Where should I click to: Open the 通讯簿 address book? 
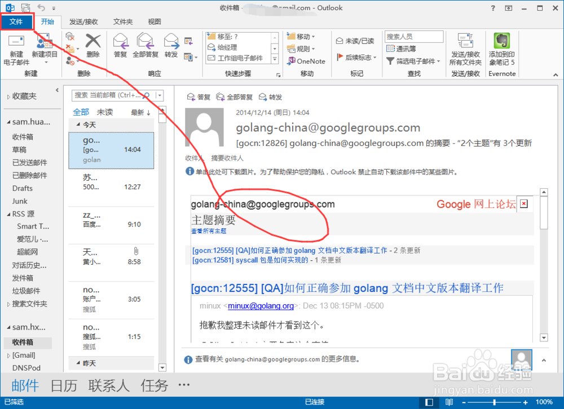point(401,48)
